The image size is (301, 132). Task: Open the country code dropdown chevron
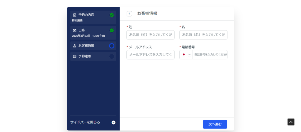click(x=190, y=55)
